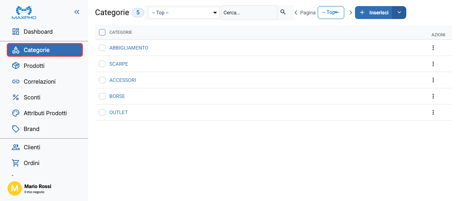The height and width of the screenshot is (201, 459).
Task: Click the Prodotti box icon
Action: click(16, 66)
